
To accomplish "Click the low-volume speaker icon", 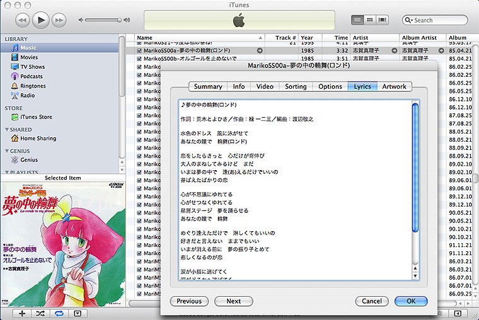I will coord(81,20).
